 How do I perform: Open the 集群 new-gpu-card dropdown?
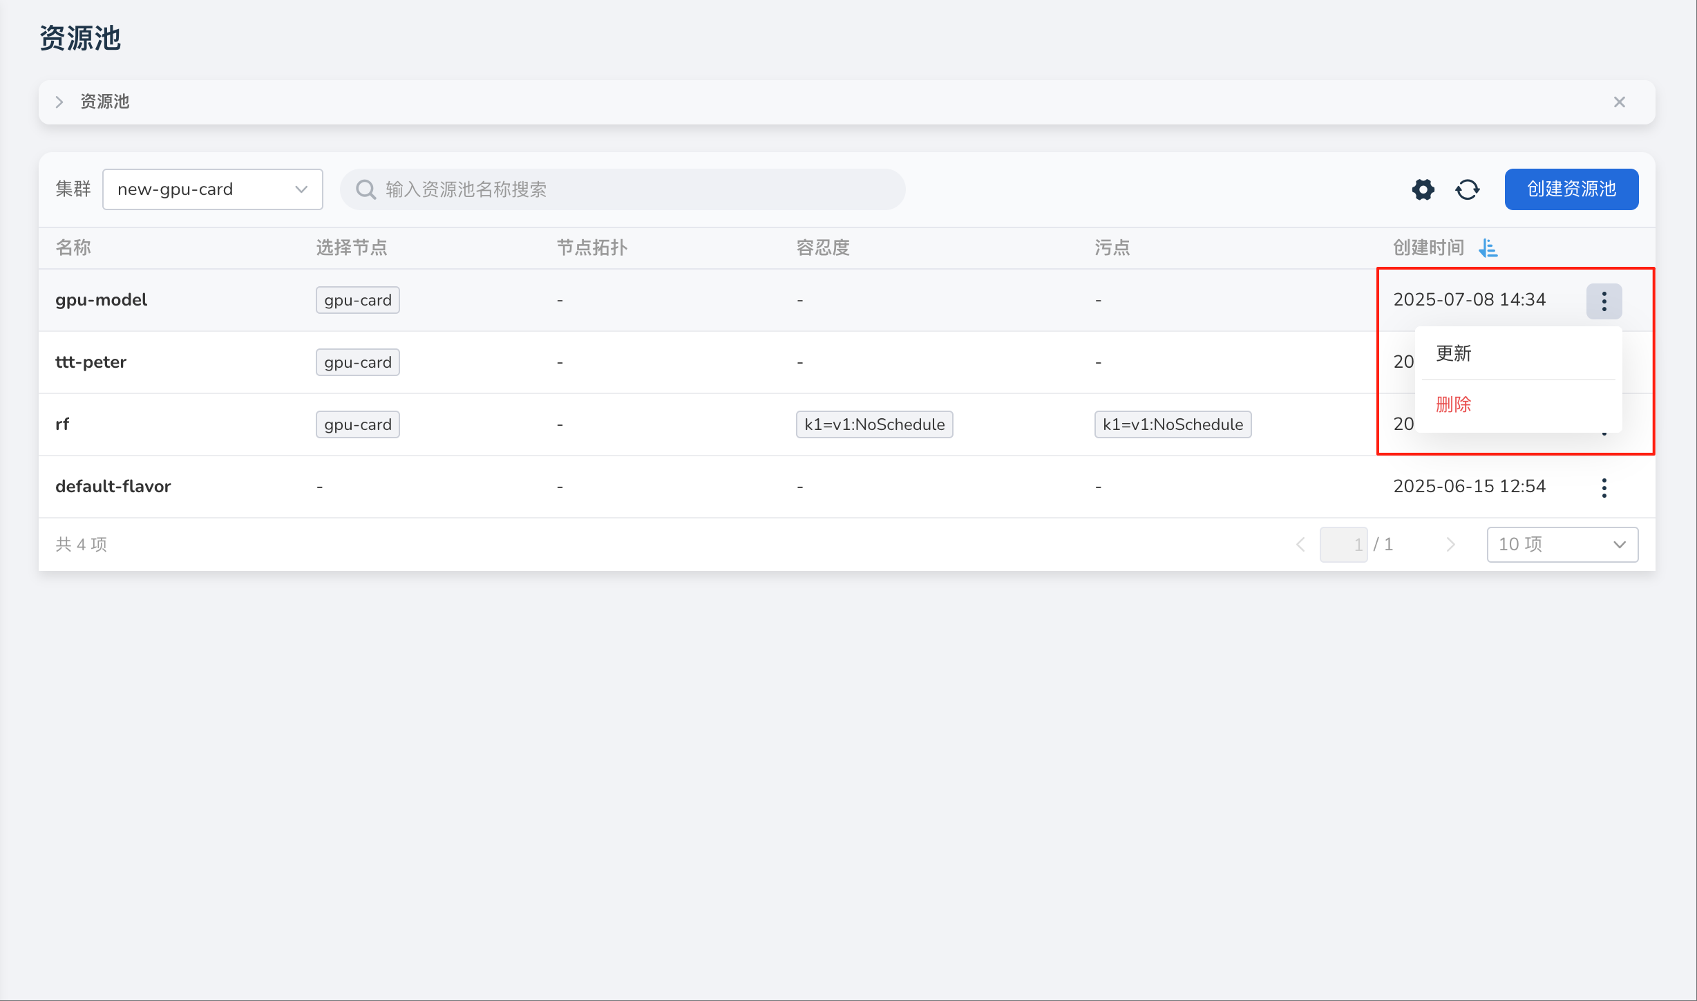[212, 189]
